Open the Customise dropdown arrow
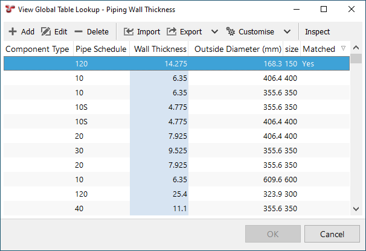 click(287, 32)
